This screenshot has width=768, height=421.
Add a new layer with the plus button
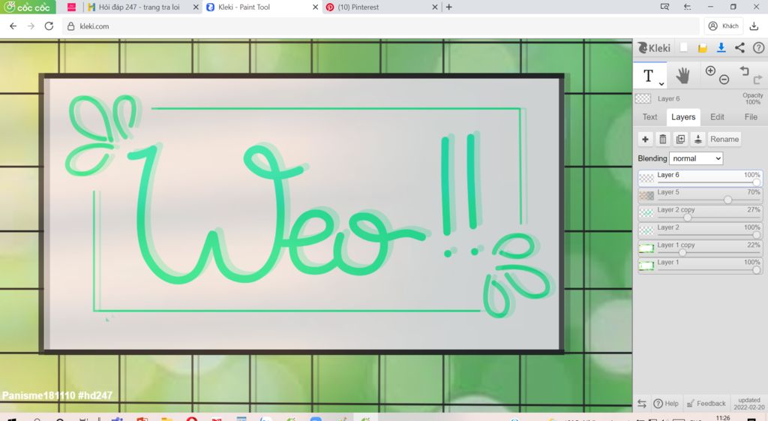(x=645, y=139)
